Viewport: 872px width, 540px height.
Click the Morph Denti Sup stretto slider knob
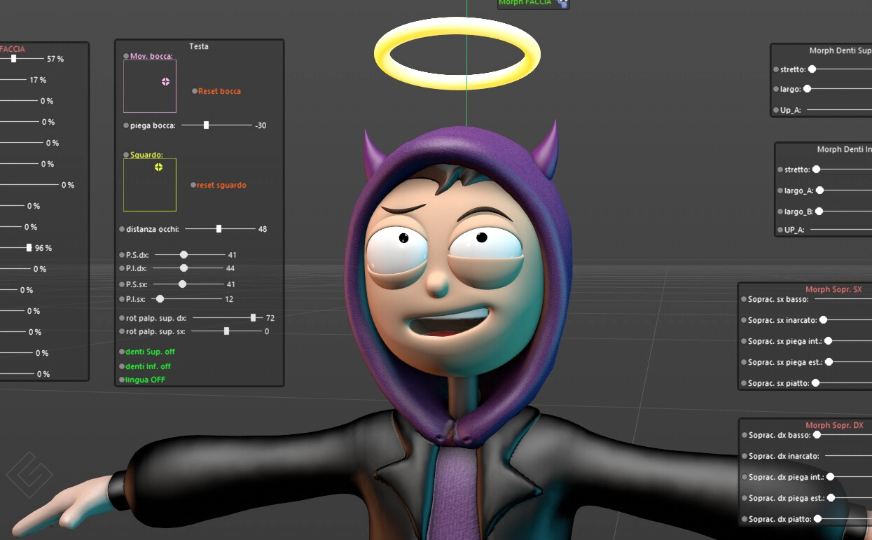tap(812, 69)
